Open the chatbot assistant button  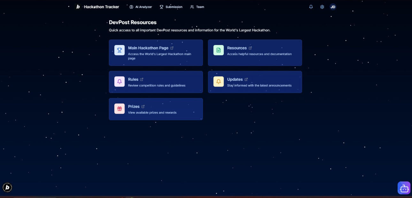pyautogui.click(x=404, y=188)
